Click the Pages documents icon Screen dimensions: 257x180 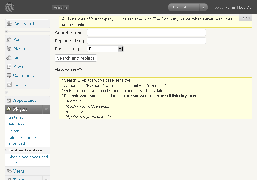coord(9,66)
